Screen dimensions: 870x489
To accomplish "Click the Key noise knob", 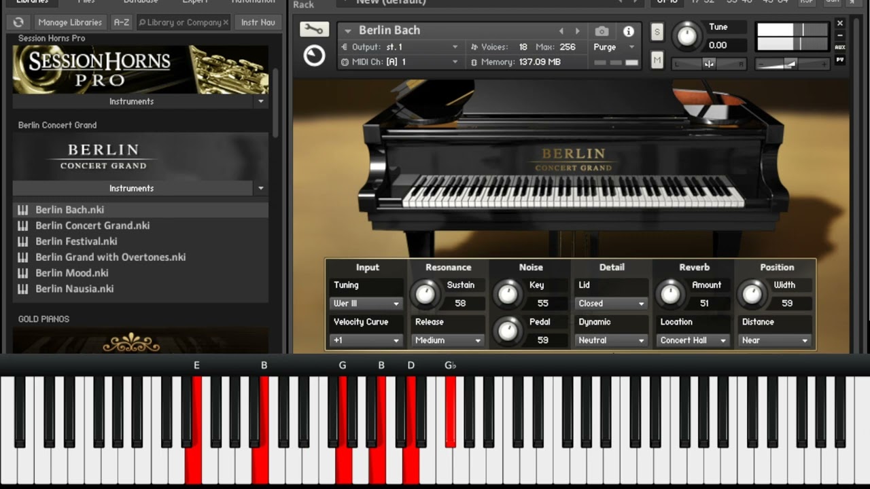I will coord(508,293).
